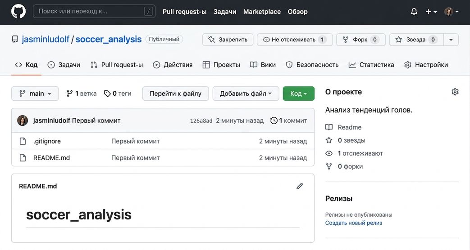The height and width of the screenshot is (250, 470).
Task: Expand the star lists dropdown arrow
Action: (x=451, y=40)
